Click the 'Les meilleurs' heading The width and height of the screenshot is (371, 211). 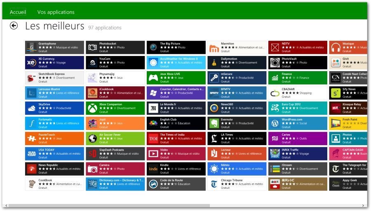click(x=55, y=26)
